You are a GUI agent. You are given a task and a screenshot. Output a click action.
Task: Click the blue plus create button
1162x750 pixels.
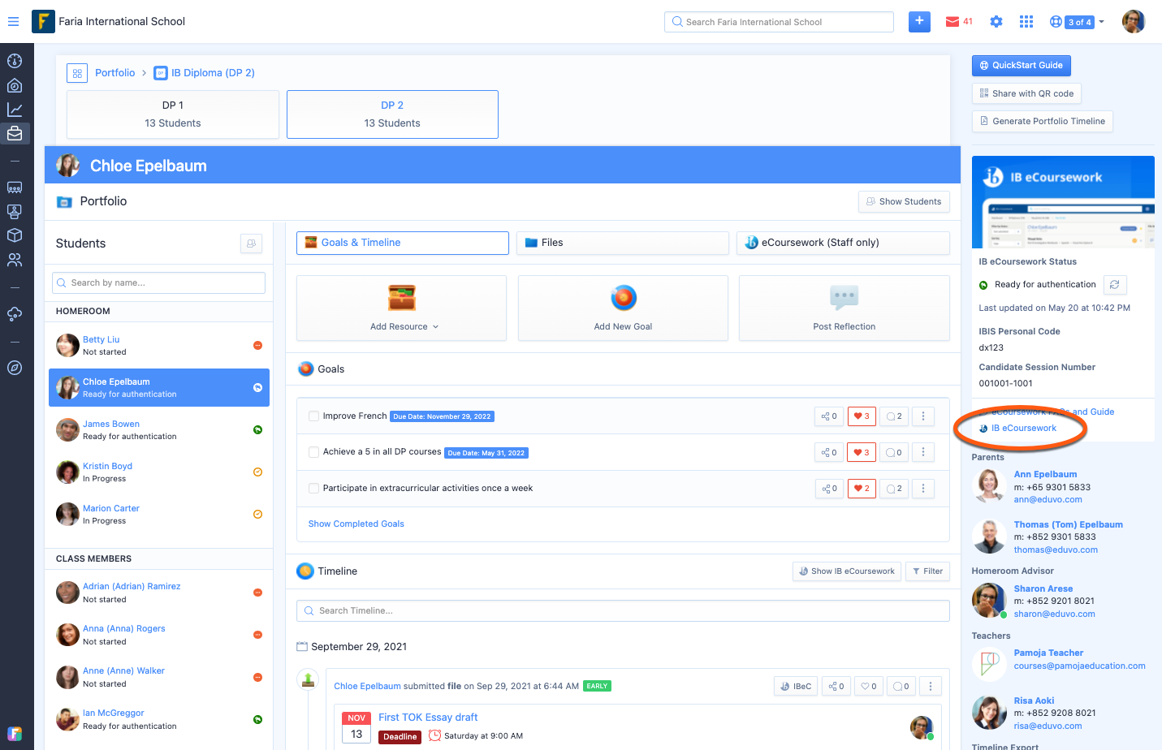pos(919,21)
